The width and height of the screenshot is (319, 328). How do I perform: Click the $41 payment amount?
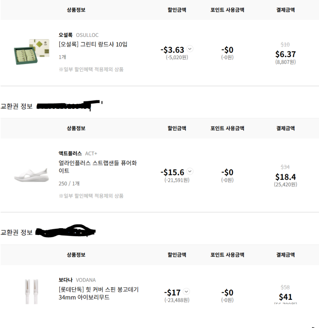coord(285,297)
